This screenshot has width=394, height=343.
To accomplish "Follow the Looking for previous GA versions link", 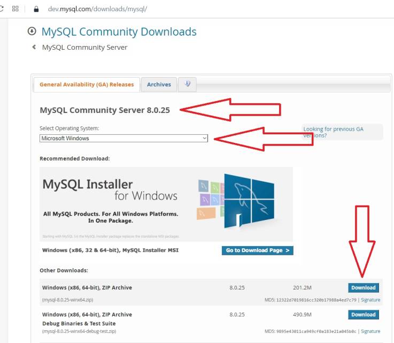I will (x=333, y=132).
